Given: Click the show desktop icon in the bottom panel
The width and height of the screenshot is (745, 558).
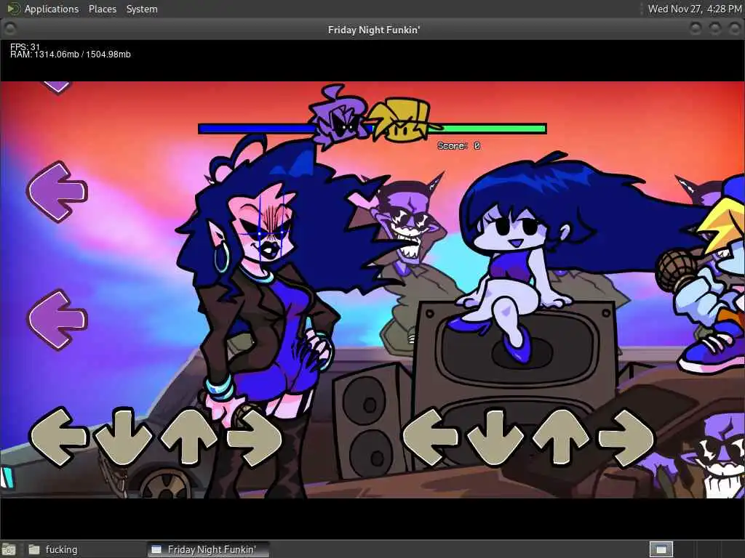Looking at the screenshot, I should tap(9, 549).
